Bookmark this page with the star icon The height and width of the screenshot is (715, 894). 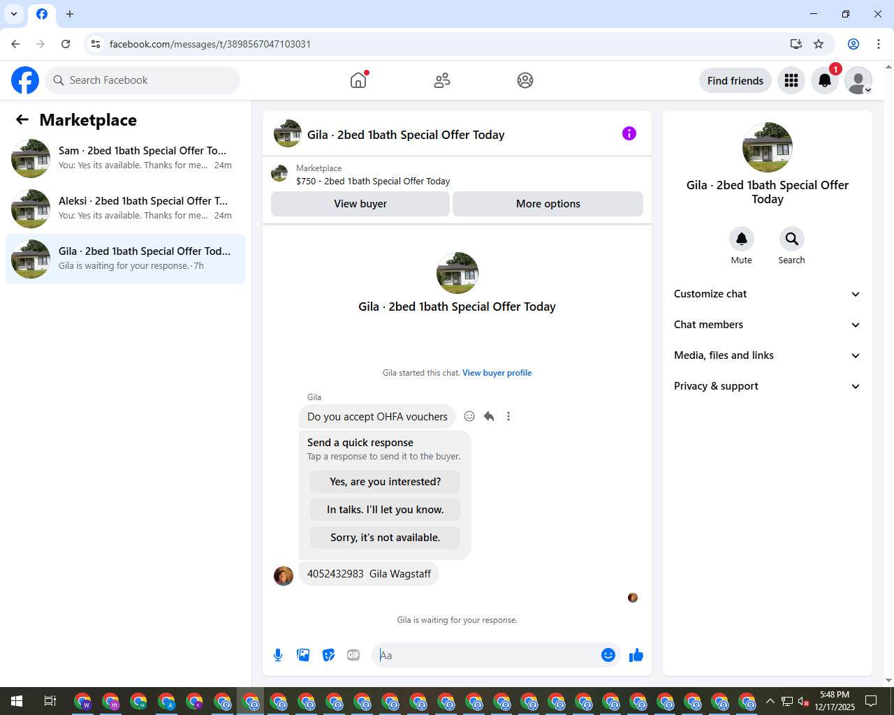point(819,44)
